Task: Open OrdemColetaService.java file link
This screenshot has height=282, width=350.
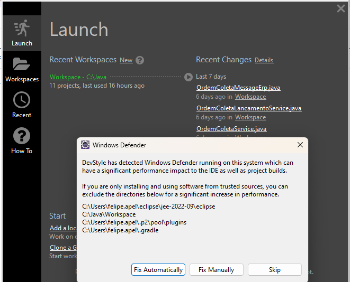Action: [x=231, y=129]
